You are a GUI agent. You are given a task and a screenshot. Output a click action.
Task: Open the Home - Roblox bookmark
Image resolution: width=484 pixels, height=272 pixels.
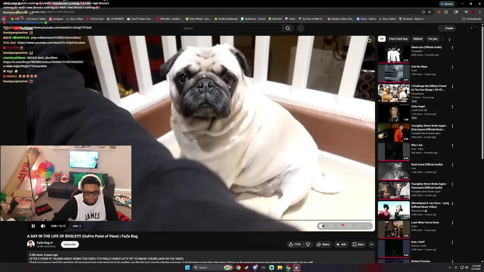coord(366,19)
